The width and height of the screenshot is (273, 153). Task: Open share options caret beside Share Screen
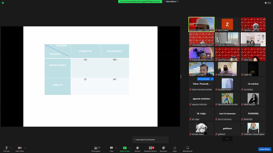[130, 148]
